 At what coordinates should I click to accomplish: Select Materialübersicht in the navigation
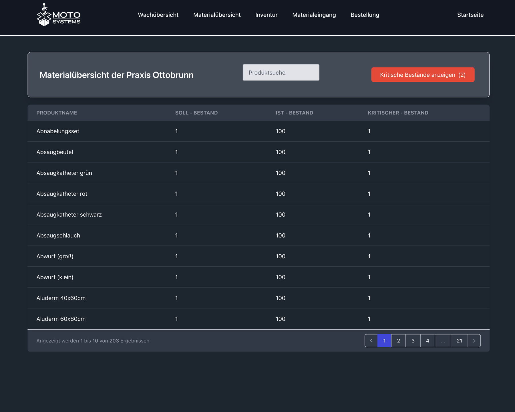click(x=217, y=15)
